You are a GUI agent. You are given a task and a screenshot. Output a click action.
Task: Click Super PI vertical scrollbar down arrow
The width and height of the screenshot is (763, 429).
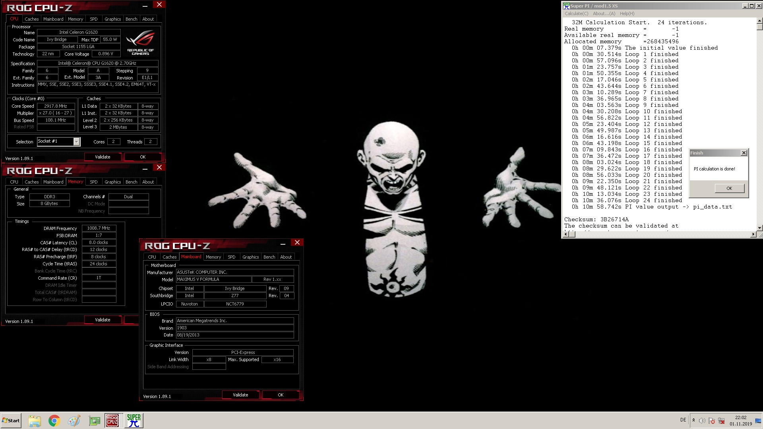click(x=759, y=228)
